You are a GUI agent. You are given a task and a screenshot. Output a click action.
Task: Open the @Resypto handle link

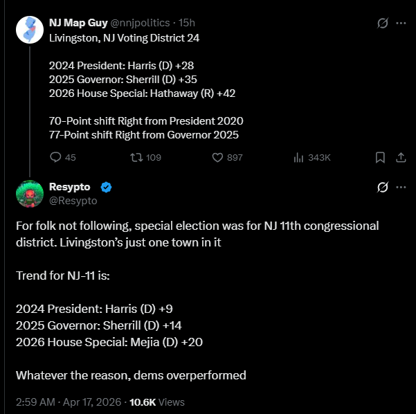click(73, 201)
